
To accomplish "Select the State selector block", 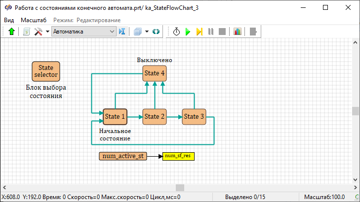I will pos(46,71).
